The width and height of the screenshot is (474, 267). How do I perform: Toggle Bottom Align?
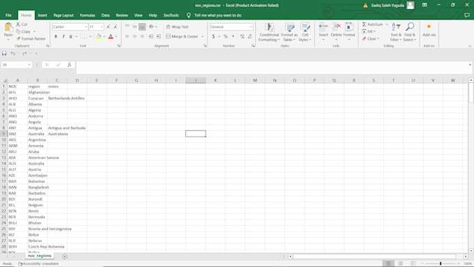click(142, 27)
